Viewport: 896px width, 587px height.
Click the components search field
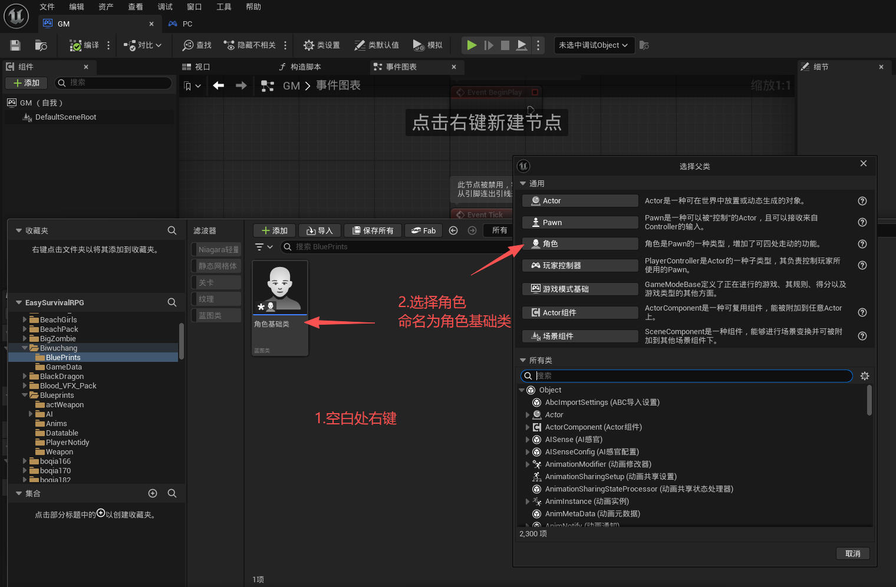(113, 83)
